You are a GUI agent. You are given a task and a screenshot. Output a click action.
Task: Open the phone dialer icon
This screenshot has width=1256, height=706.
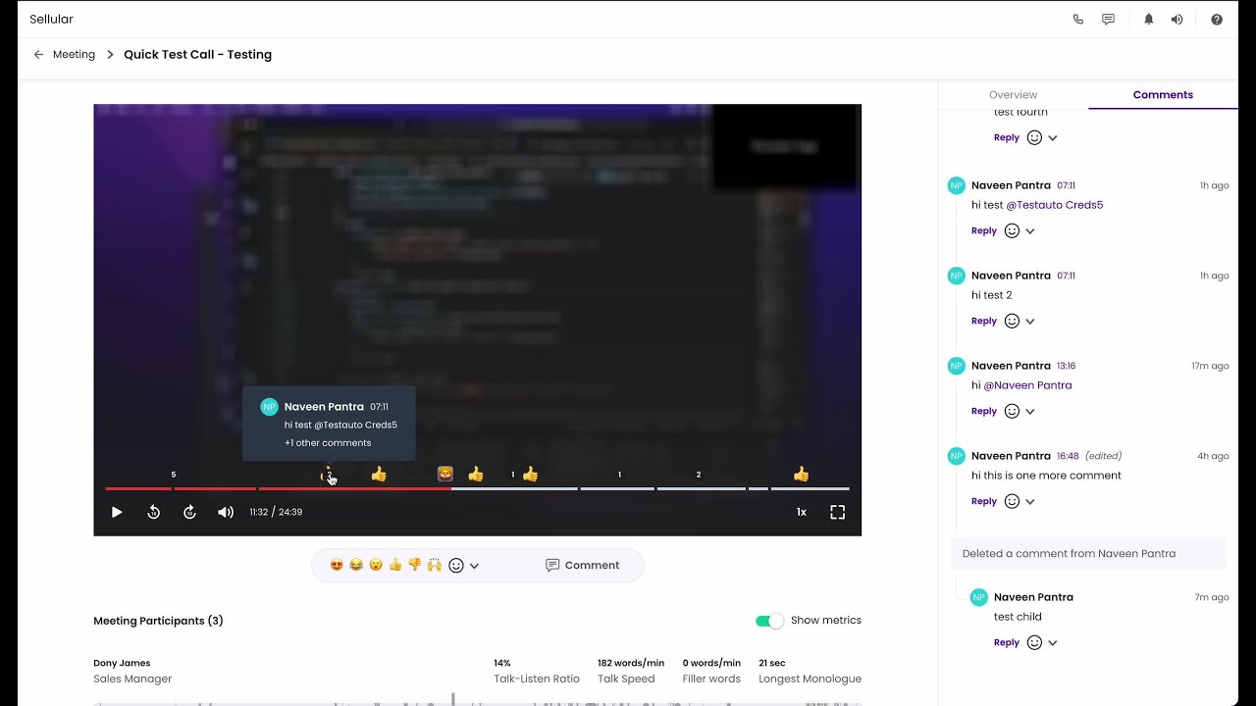[1078, 20]
